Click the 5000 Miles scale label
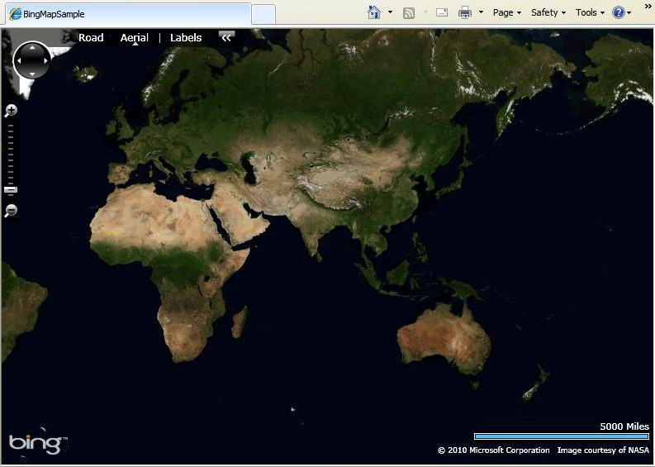The width and height of the screenshot is (655, 467). tap(624, 426)
